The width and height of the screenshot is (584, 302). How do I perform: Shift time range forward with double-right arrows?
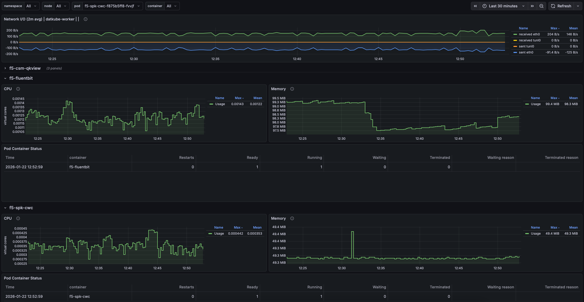click(x=532, y=6)
